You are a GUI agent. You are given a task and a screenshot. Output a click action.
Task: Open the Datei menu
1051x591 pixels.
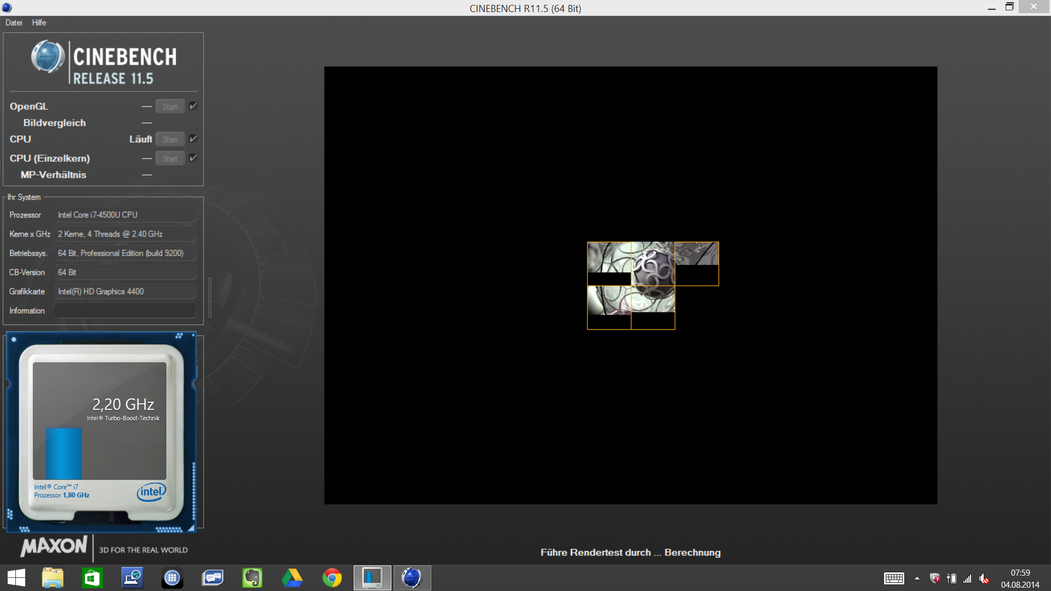[14, 22]
